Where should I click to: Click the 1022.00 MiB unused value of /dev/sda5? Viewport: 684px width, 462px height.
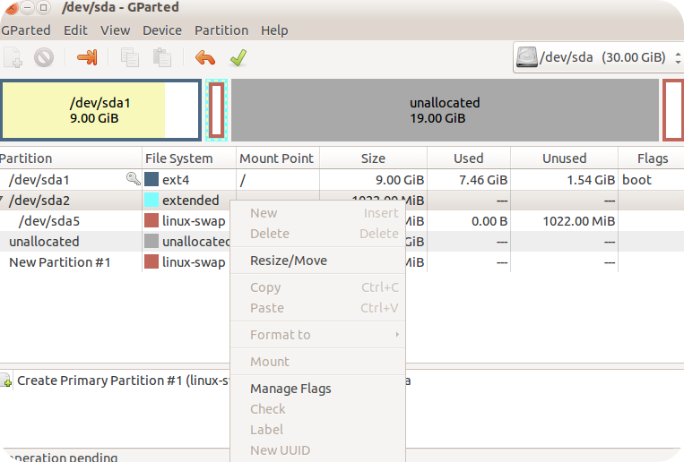pos(579,221)
